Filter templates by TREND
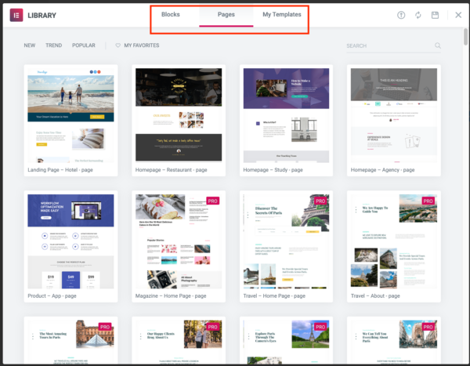 point(53,45)
